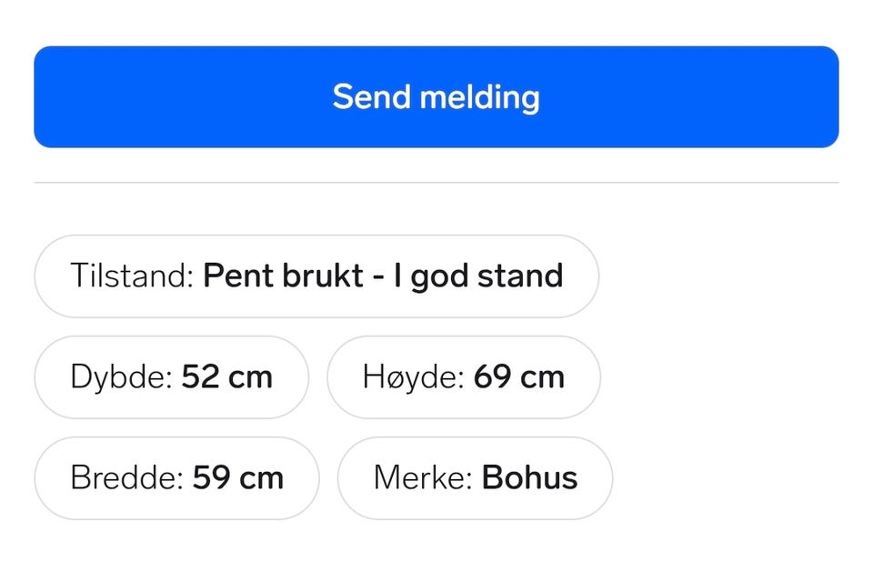Image resolution: width=873 pixels, height=572 pixels.
Task: Click the 'I god stand' text
Action: (x=478, y=276)
